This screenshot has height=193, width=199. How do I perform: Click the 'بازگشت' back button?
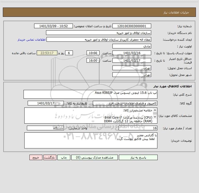[x=50, y=157]
